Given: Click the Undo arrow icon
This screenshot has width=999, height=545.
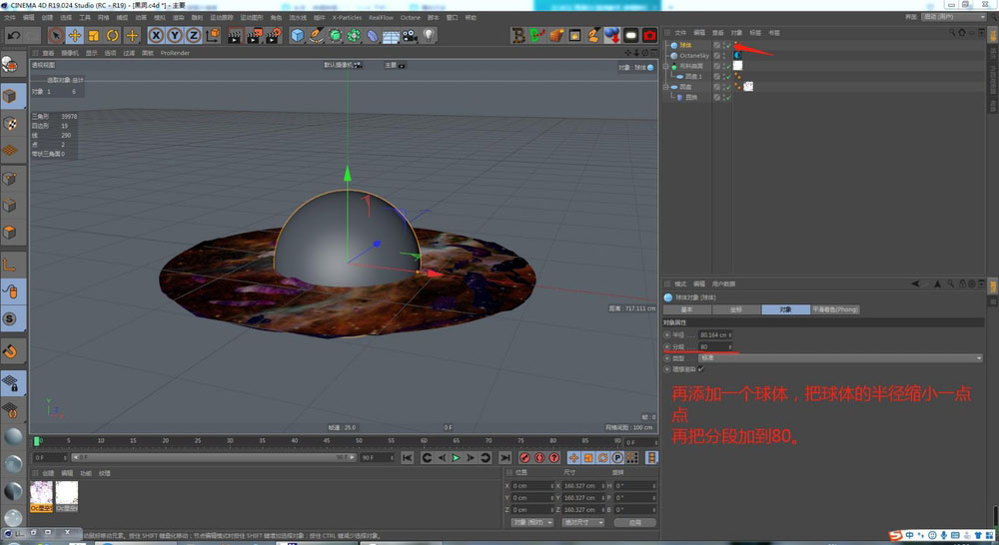Looking at the screenshot, I should click(14, 36).
